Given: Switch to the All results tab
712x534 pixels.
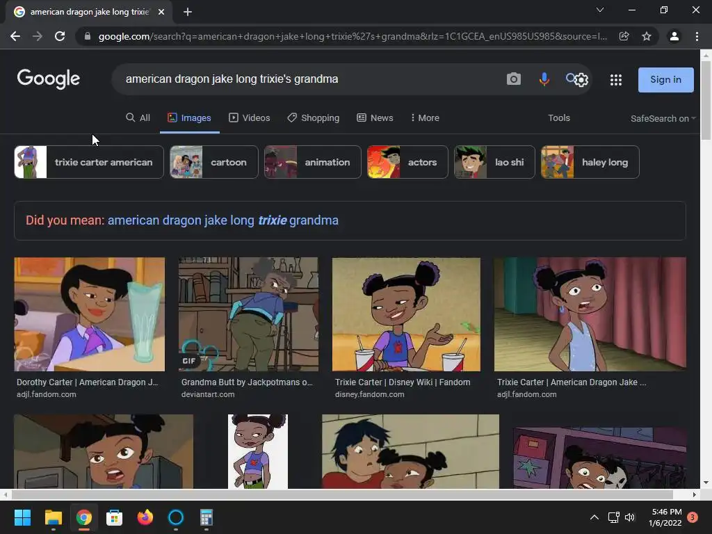Looking at the screenshot, I should pos(138,118).
